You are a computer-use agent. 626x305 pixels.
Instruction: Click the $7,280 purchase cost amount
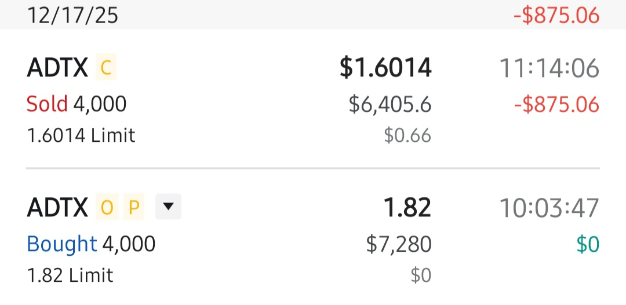point(399,244)
